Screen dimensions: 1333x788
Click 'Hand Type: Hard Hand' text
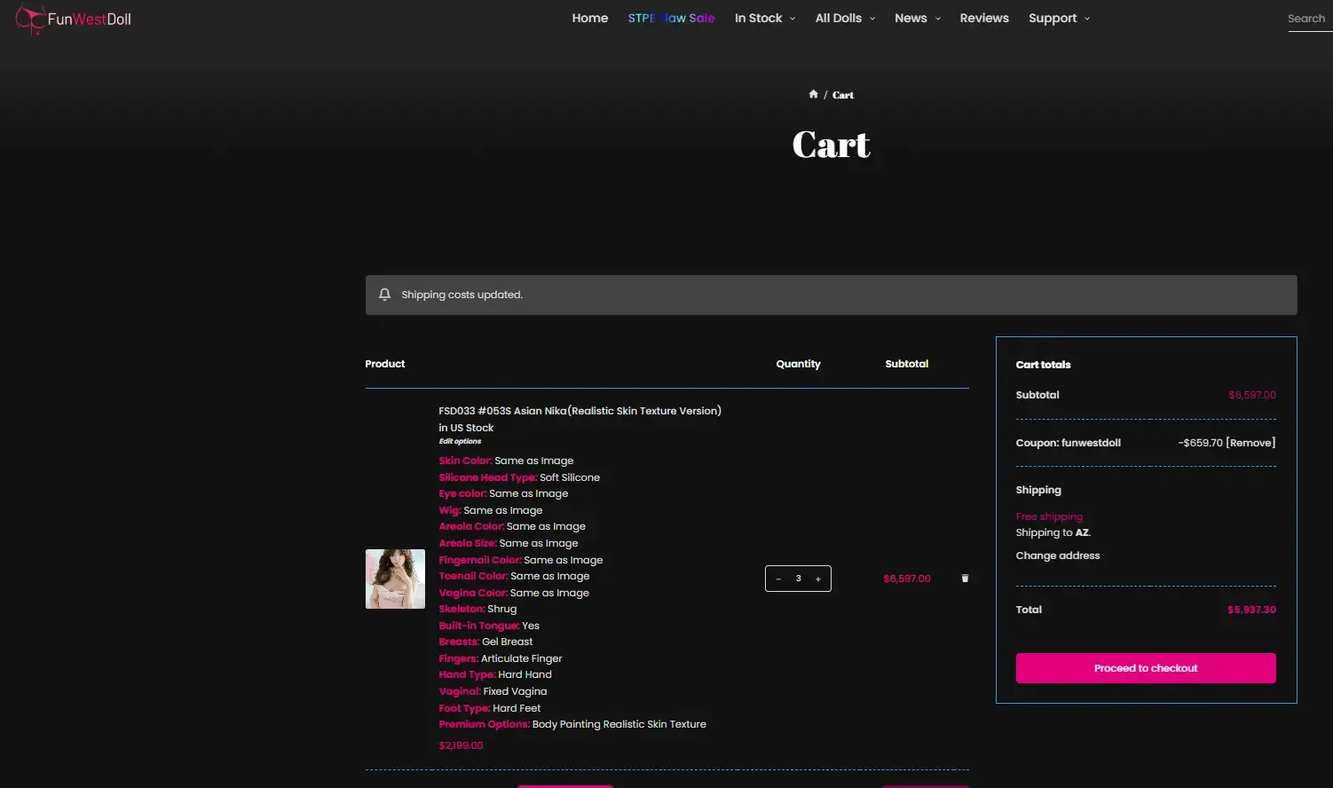point(495,674)
